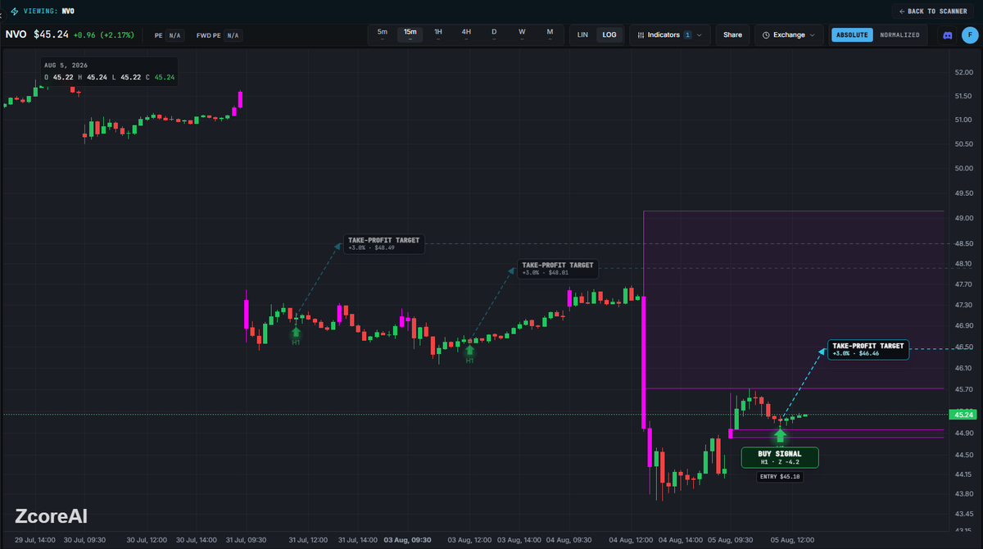
Task: Click the 50.00 price axis label
Action: coord(963,169)
